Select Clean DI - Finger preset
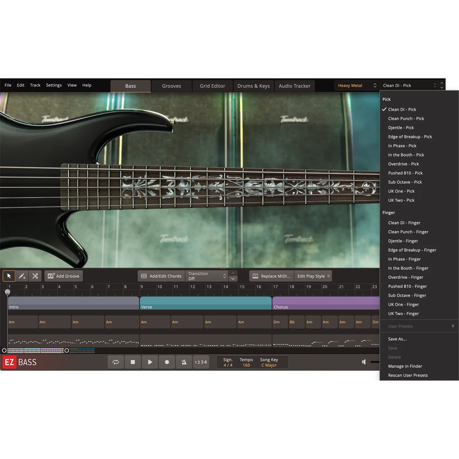The width and height of the screenshot is (459, 459). click(419, 223)
